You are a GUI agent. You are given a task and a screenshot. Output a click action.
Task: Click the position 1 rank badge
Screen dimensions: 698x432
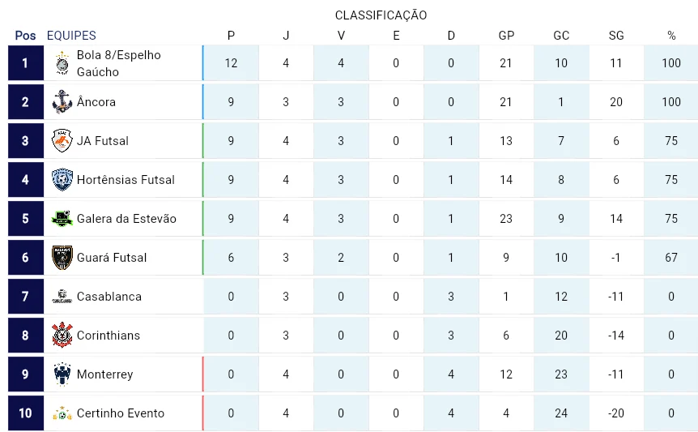point(26,63)
